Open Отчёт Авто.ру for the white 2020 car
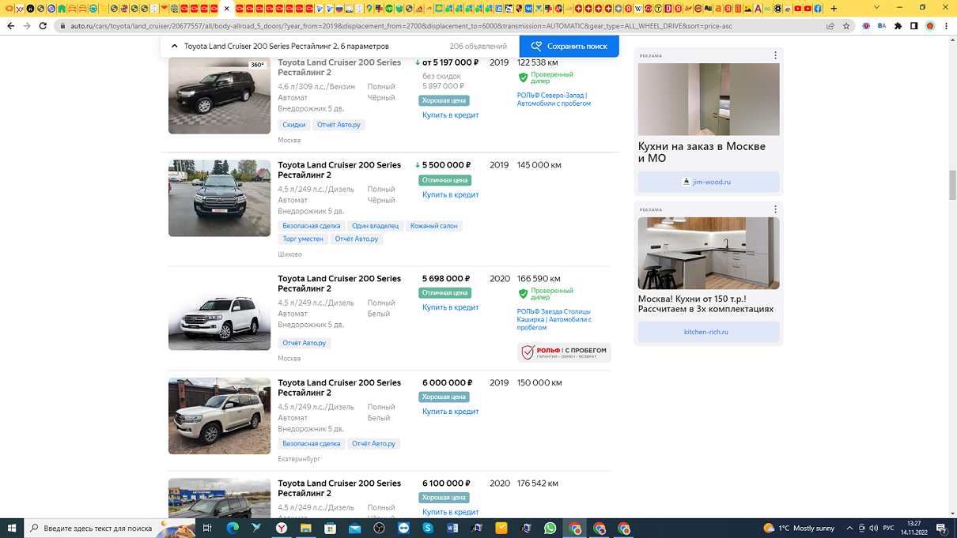 pos(304,343)
